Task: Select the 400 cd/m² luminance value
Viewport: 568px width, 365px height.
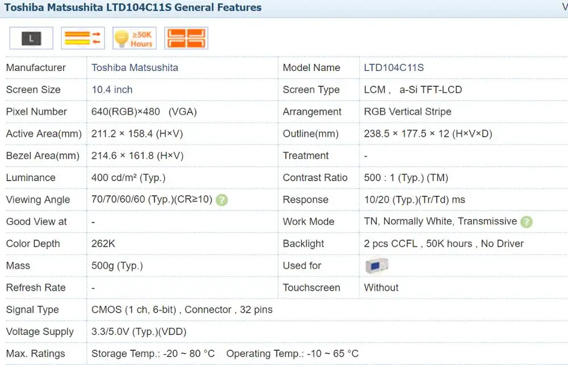Action: (x=128, y=178)
